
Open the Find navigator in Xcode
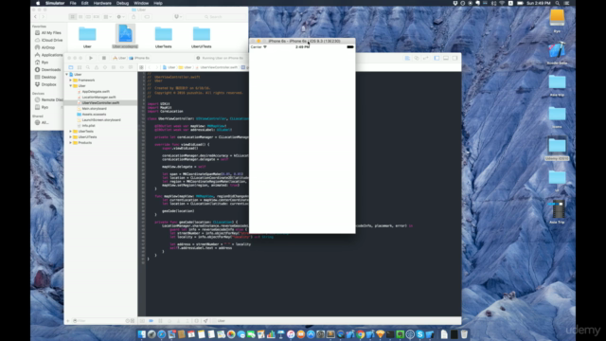tap(88, 67)
